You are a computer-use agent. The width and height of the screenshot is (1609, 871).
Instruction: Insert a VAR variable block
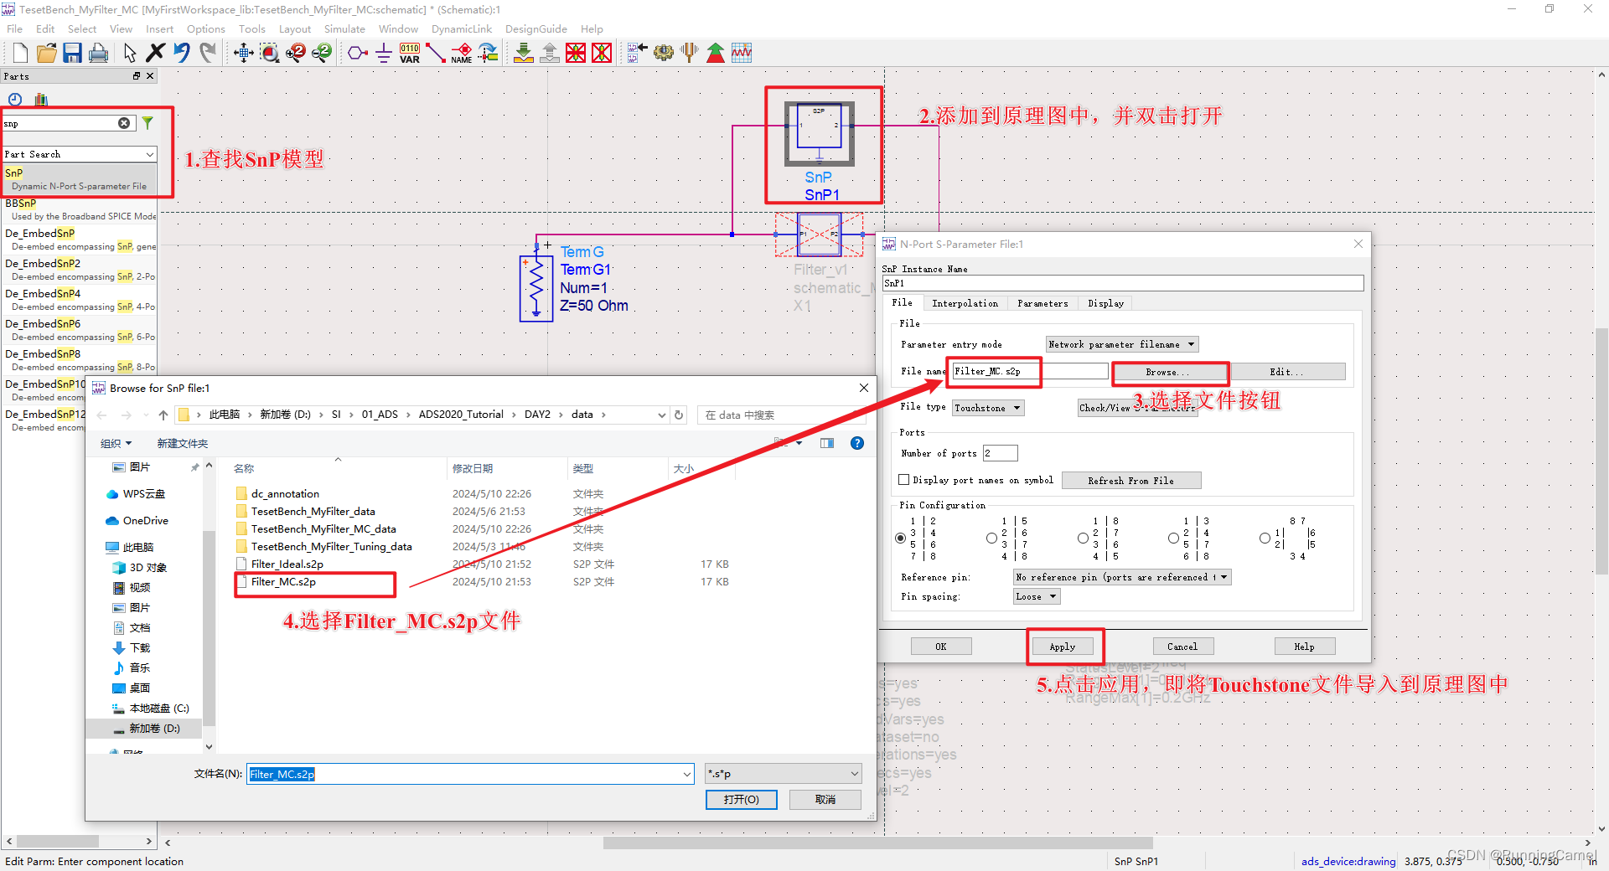pos(409,53)
